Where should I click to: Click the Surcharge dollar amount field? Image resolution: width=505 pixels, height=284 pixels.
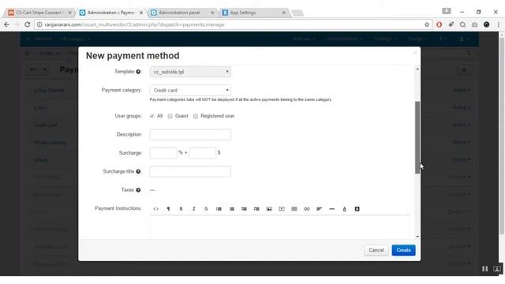pyautogui.click(x=202, y=153)
